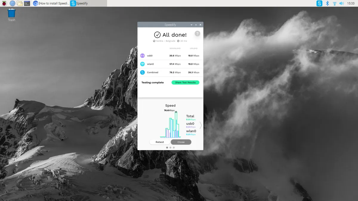358x201 pixels.
Task: Select the third page indicator dot
Action: 174,147
